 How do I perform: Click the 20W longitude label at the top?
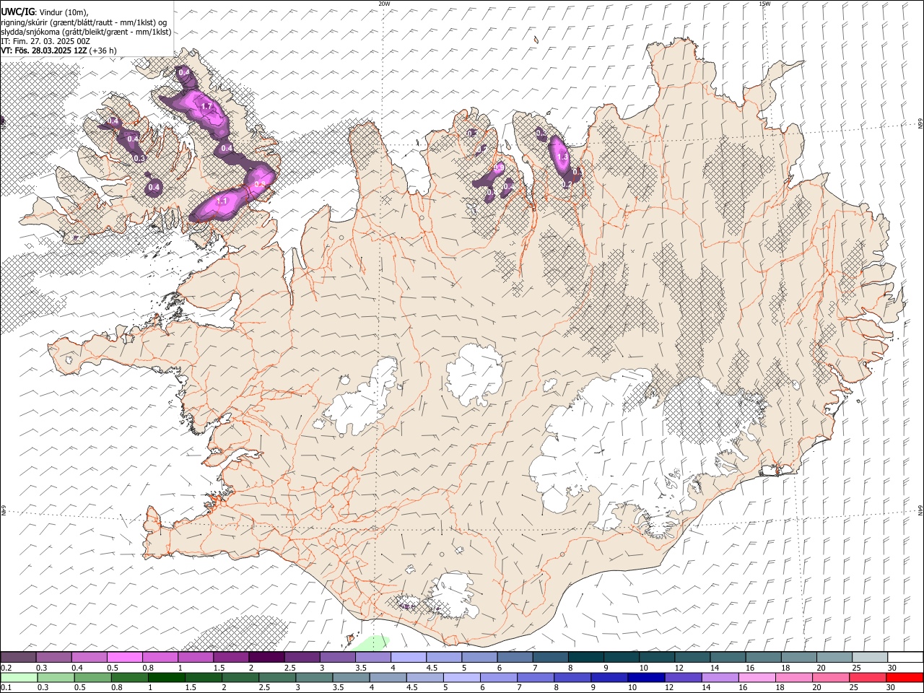click(x=384, y=4)
